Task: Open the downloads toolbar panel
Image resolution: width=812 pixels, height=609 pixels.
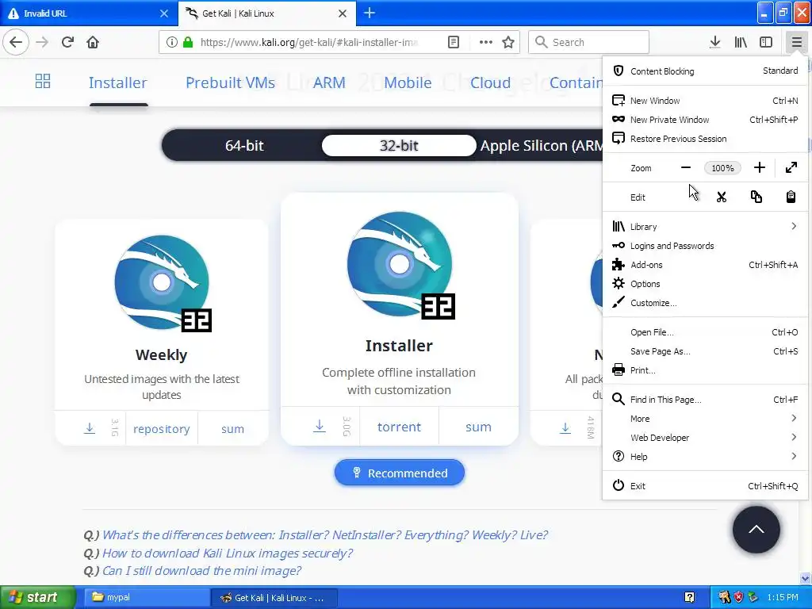Action: click(x=714, y=42)
